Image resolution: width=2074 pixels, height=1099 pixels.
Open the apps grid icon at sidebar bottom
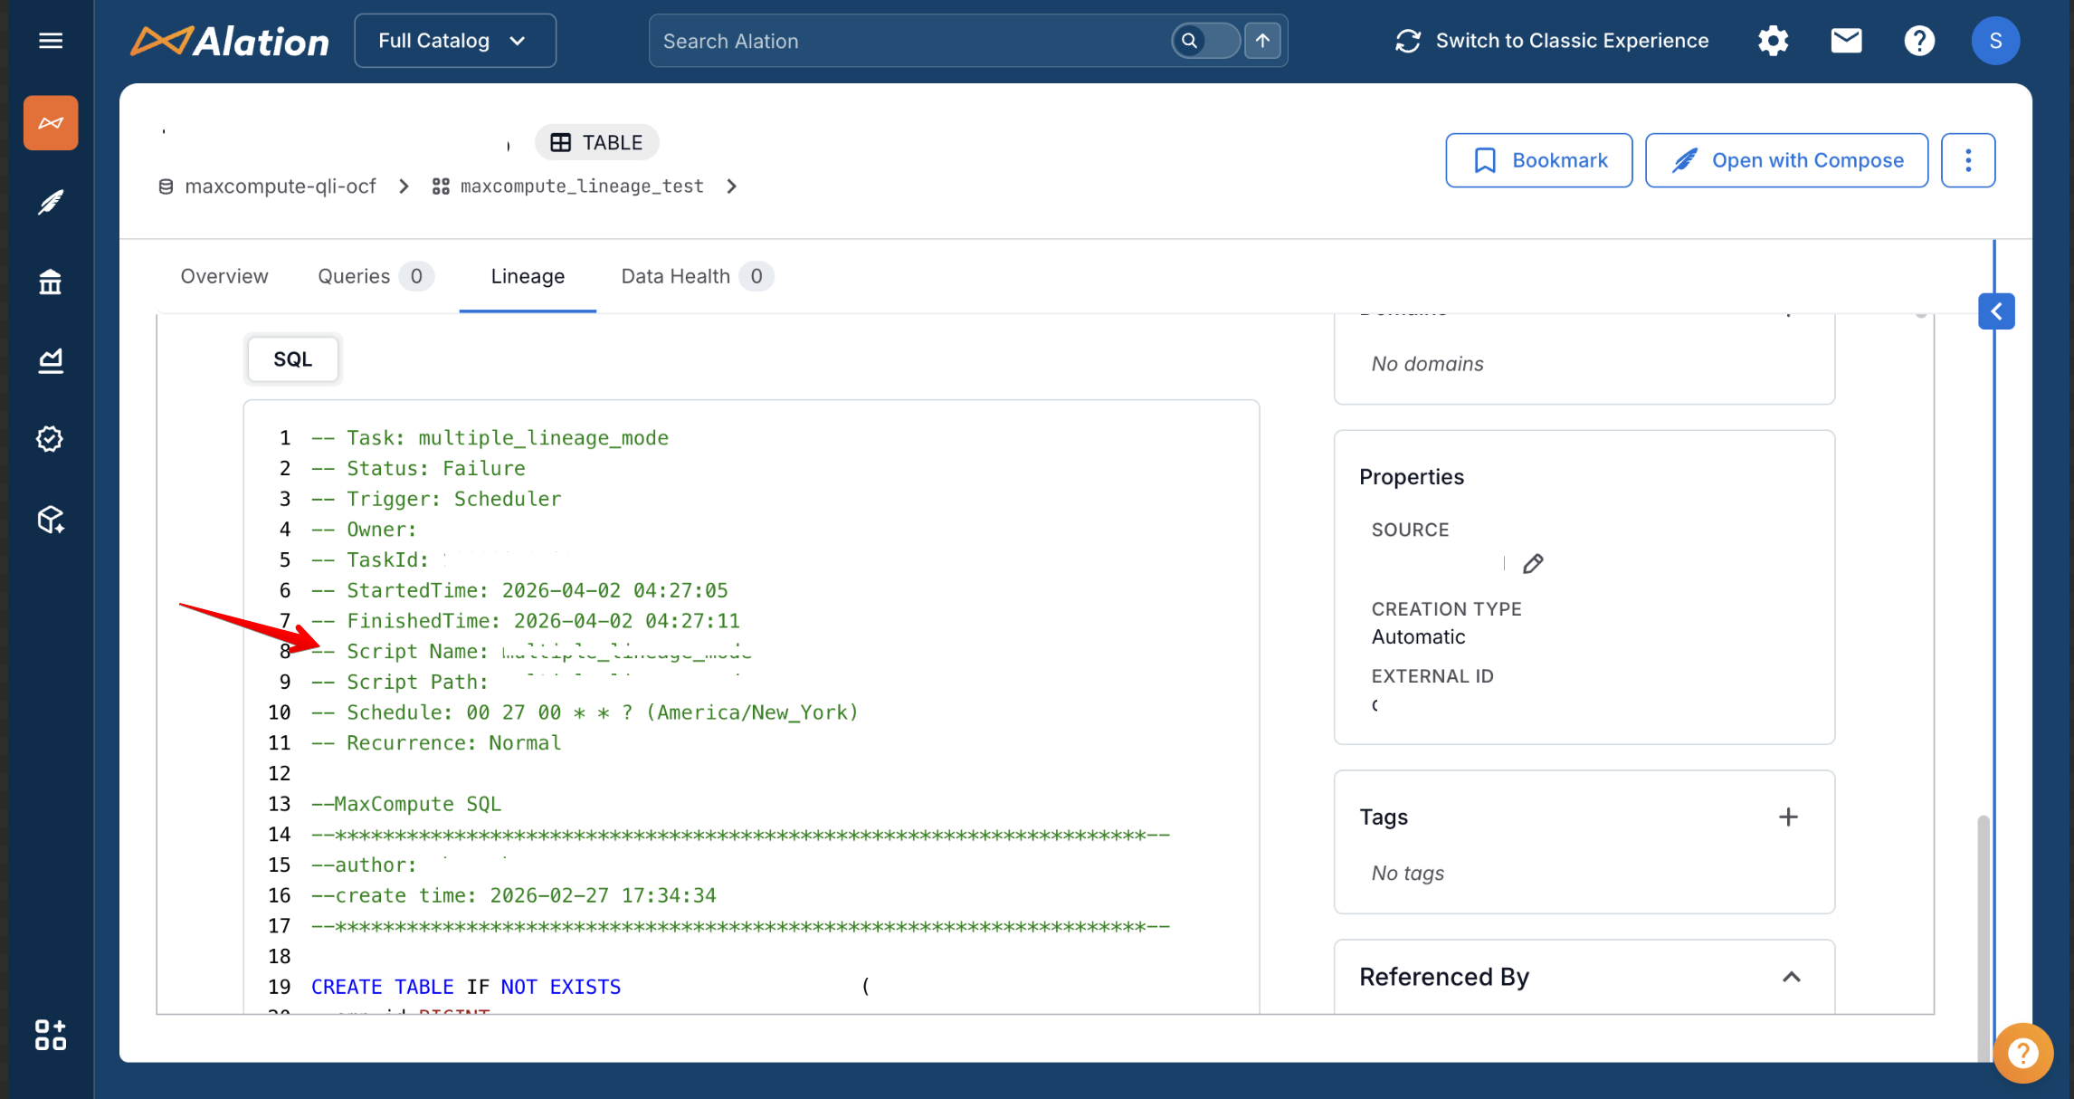(51, 1035)
